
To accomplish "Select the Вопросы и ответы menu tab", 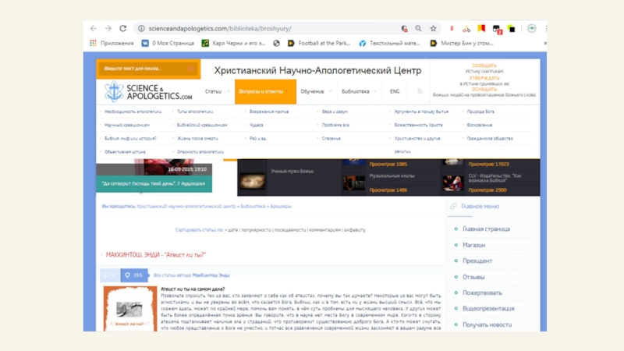I will coord(265,92).
